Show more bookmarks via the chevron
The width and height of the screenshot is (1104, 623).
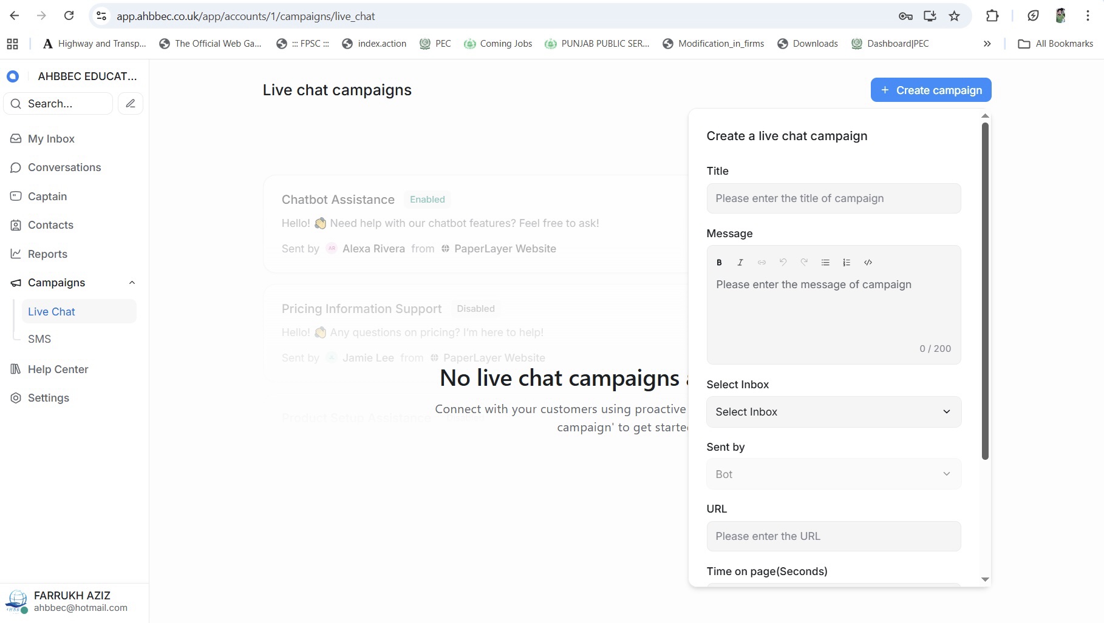coord(987,44)
